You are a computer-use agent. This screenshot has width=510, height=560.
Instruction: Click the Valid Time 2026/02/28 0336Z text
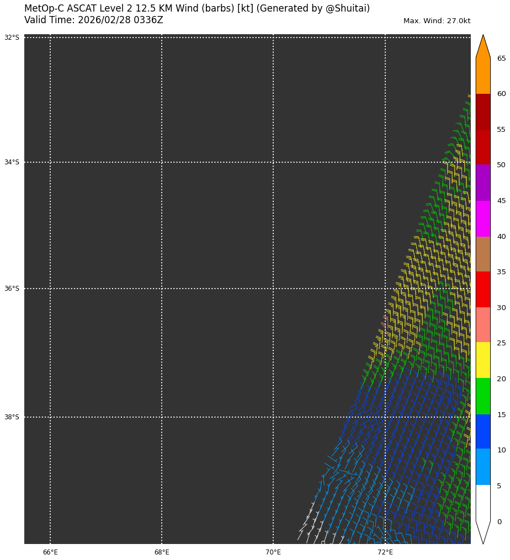coord(94,20)
